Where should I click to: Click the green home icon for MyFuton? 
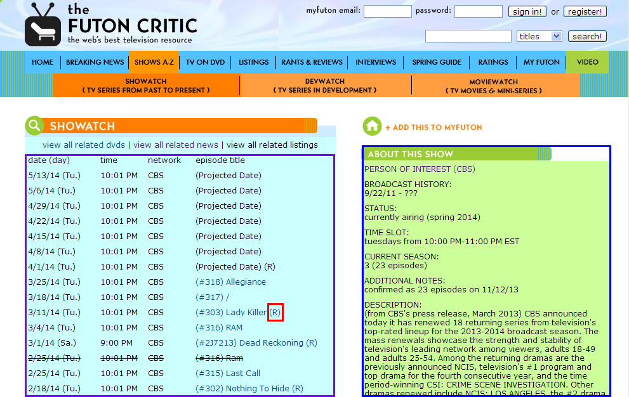pos(372,126)
